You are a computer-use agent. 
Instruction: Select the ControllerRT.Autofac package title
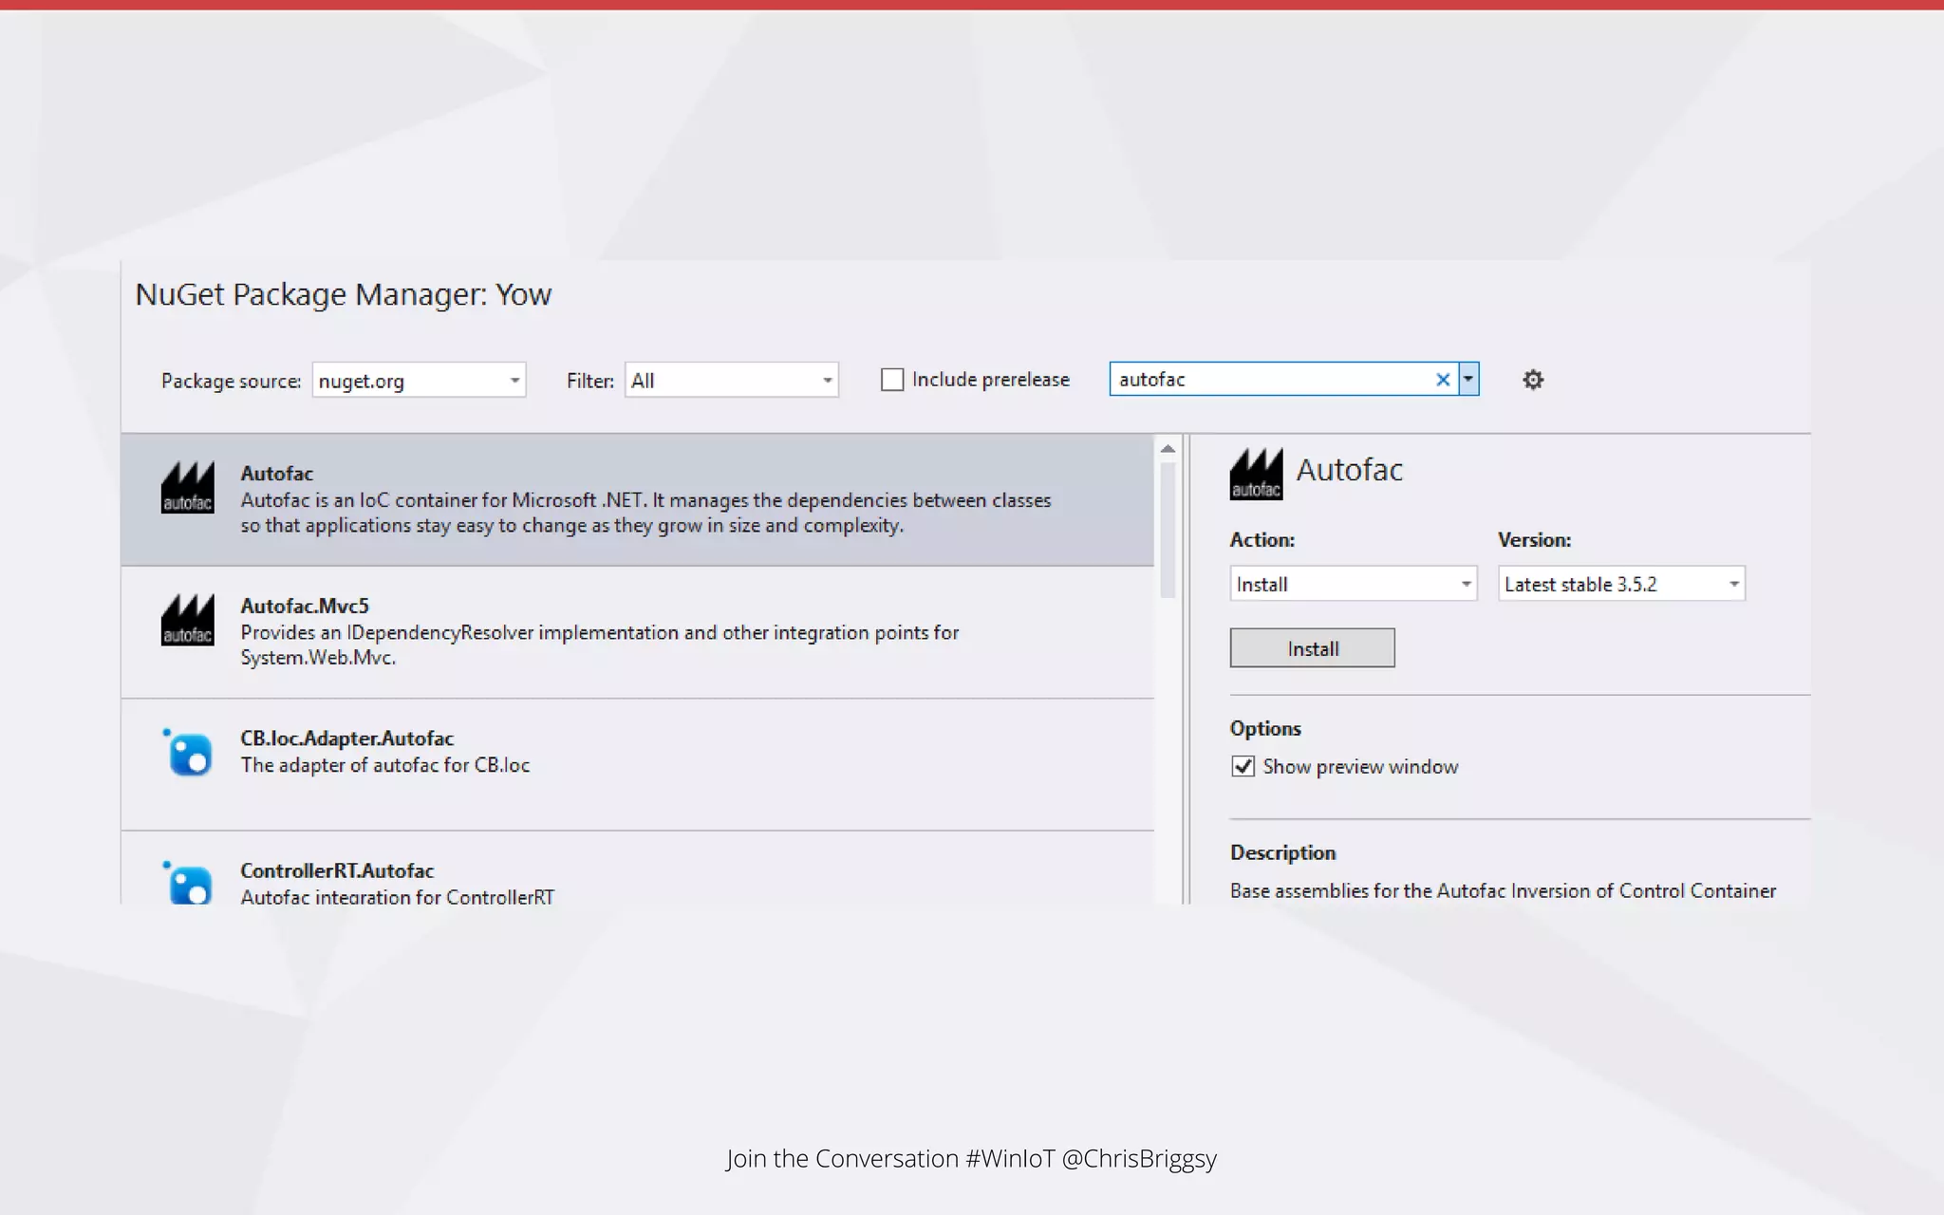point(337,870)
